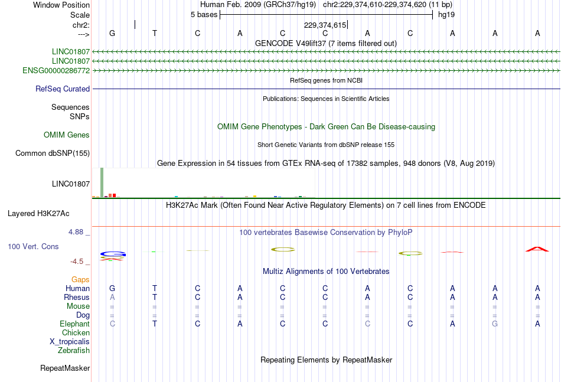Click the RefSeq genes from NCBI title
The width and height of the screenshot is (561, 382).
(327, 80)
